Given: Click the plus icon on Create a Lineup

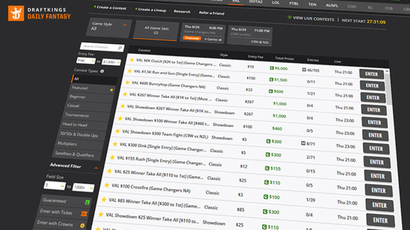Looking at the screenshot, I should point(136,9).
